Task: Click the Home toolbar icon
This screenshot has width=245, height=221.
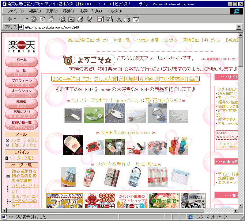Action: [51, 19]
